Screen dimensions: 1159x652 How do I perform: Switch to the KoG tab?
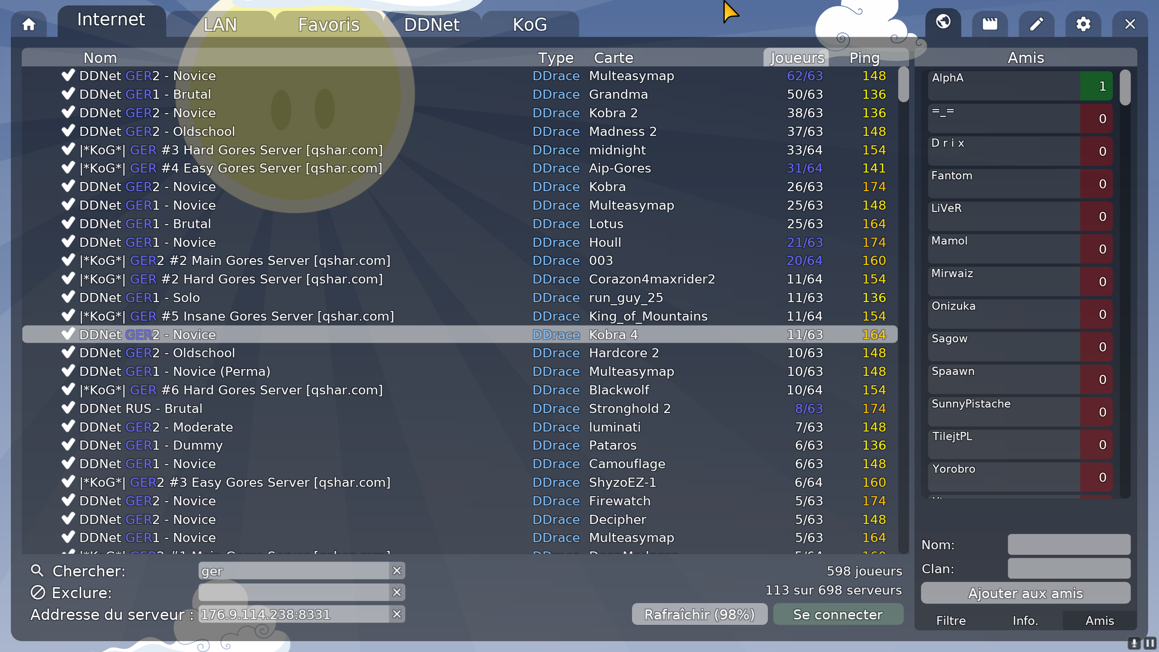click(530, 24)
